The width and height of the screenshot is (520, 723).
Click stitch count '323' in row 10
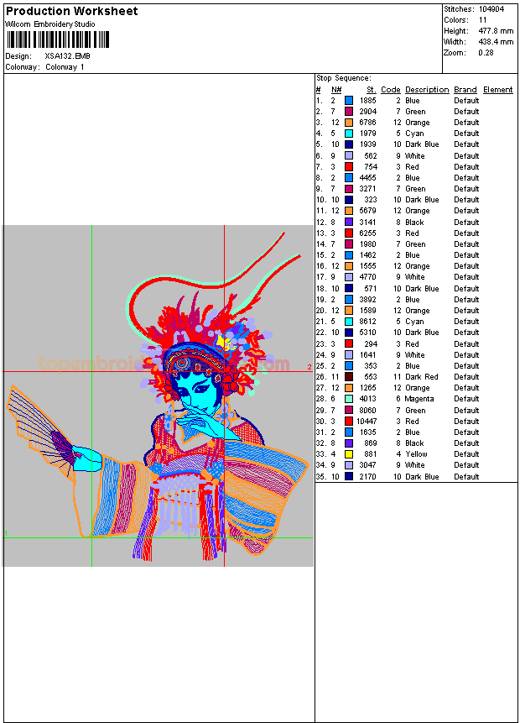[371, 200]
